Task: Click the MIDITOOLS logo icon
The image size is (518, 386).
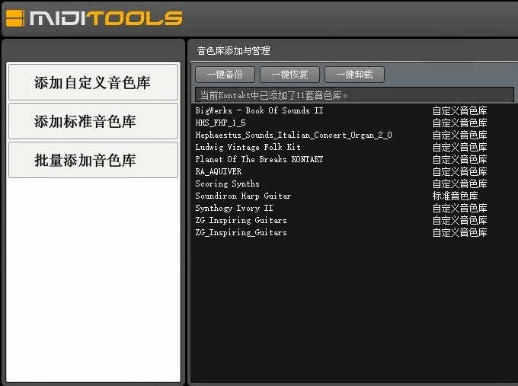Action: pyautogui.click(x=15, y=18)
